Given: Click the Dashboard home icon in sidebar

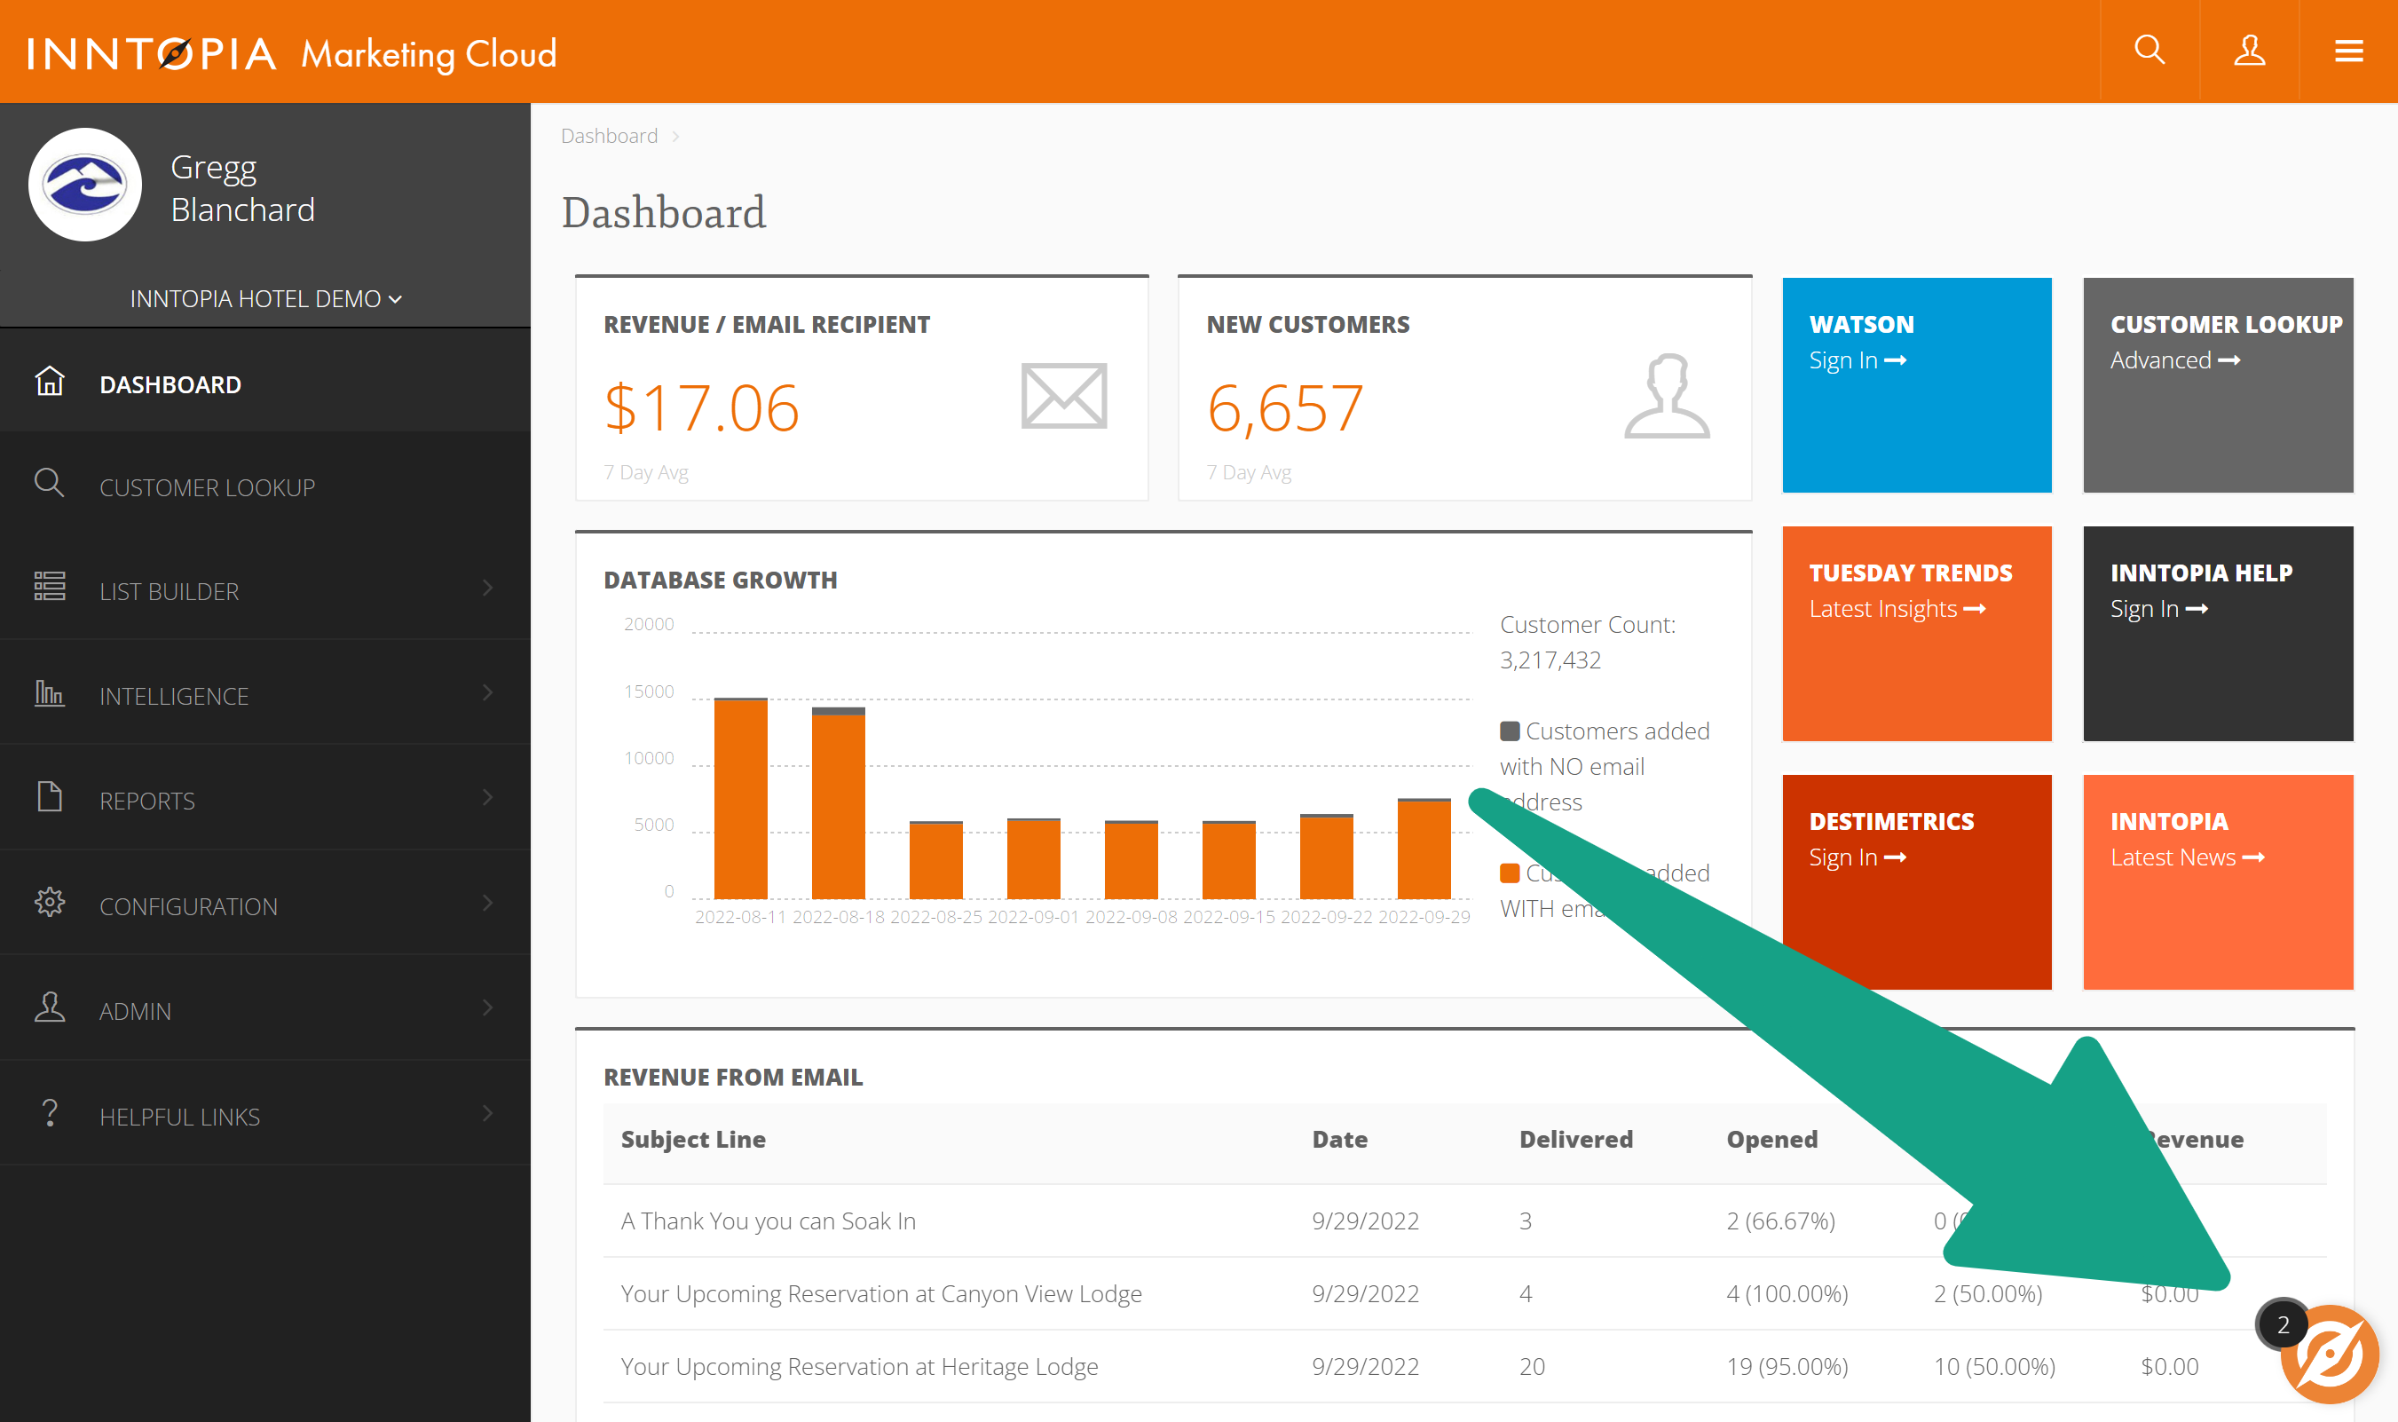Looking at the screenshot, I should (x=50, y=383).
